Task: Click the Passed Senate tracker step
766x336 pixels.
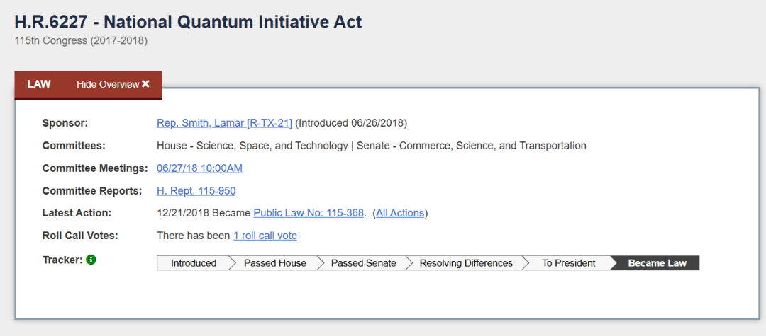Action: pyautogui.click(x=364, y=263)
